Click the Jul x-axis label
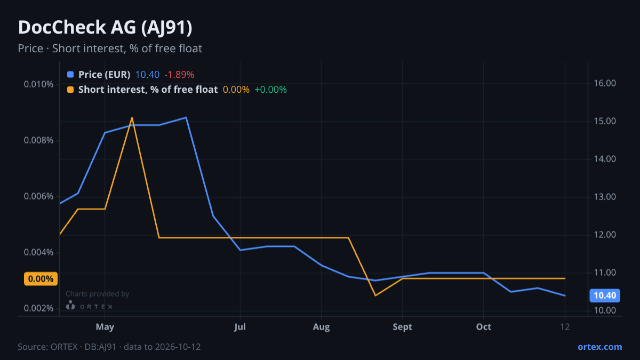This screenshot has width=640, height=360. (240, 326)
